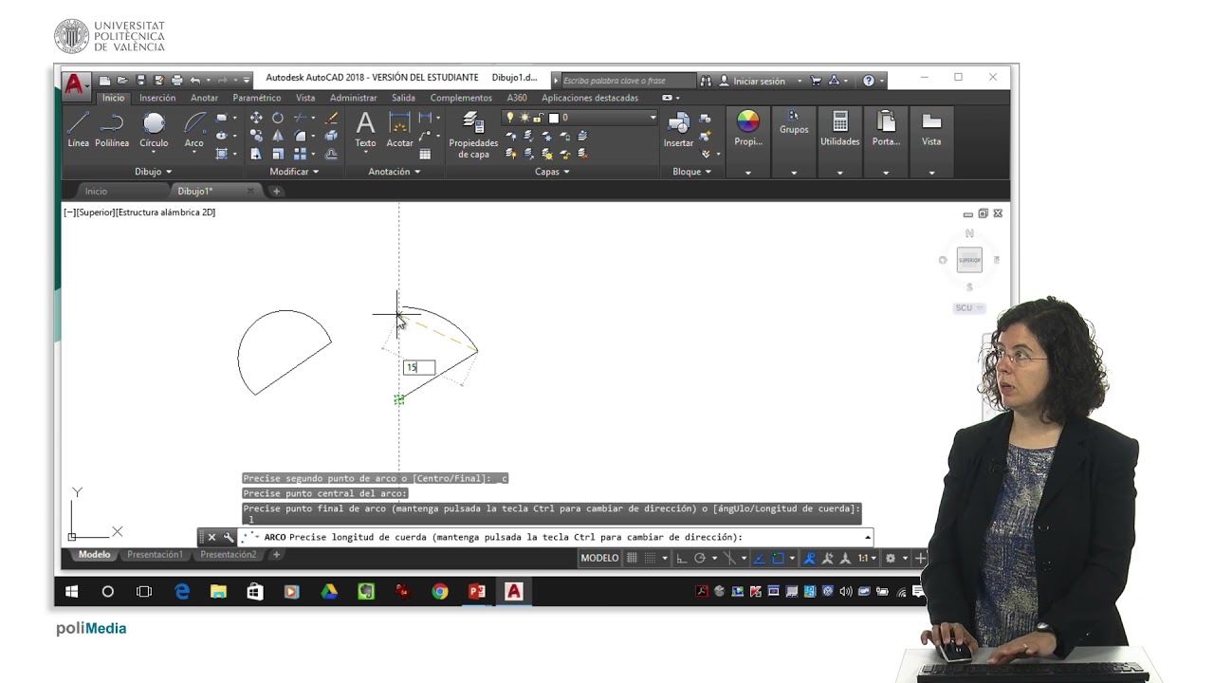Toggle grid display in status bar
The width and height of the screenshot is (1214, 683).
(632, 558)
